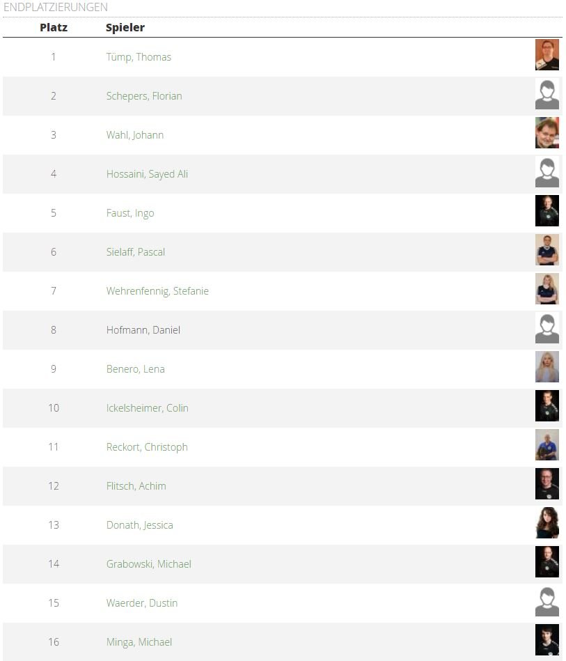Image resolution: width=566 pixels, height=661 pixels.
Task: Go to Ickelsheimer, Colin's player page
Action: [148, 408]
